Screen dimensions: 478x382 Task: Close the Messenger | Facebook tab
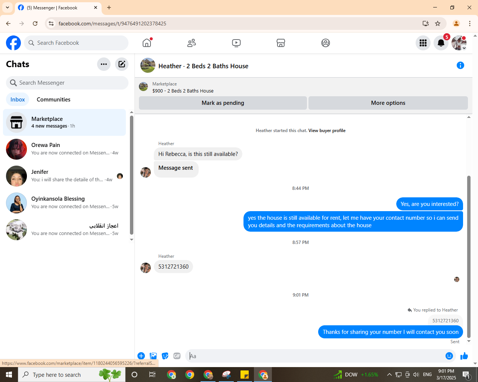[96, 7]
